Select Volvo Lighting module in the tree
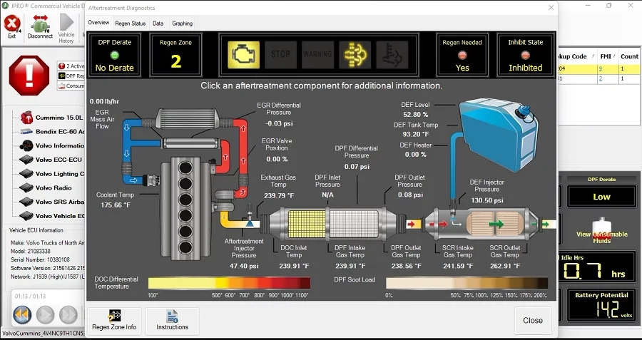Viewport: 642px width, 340px height. coord(60,173)
